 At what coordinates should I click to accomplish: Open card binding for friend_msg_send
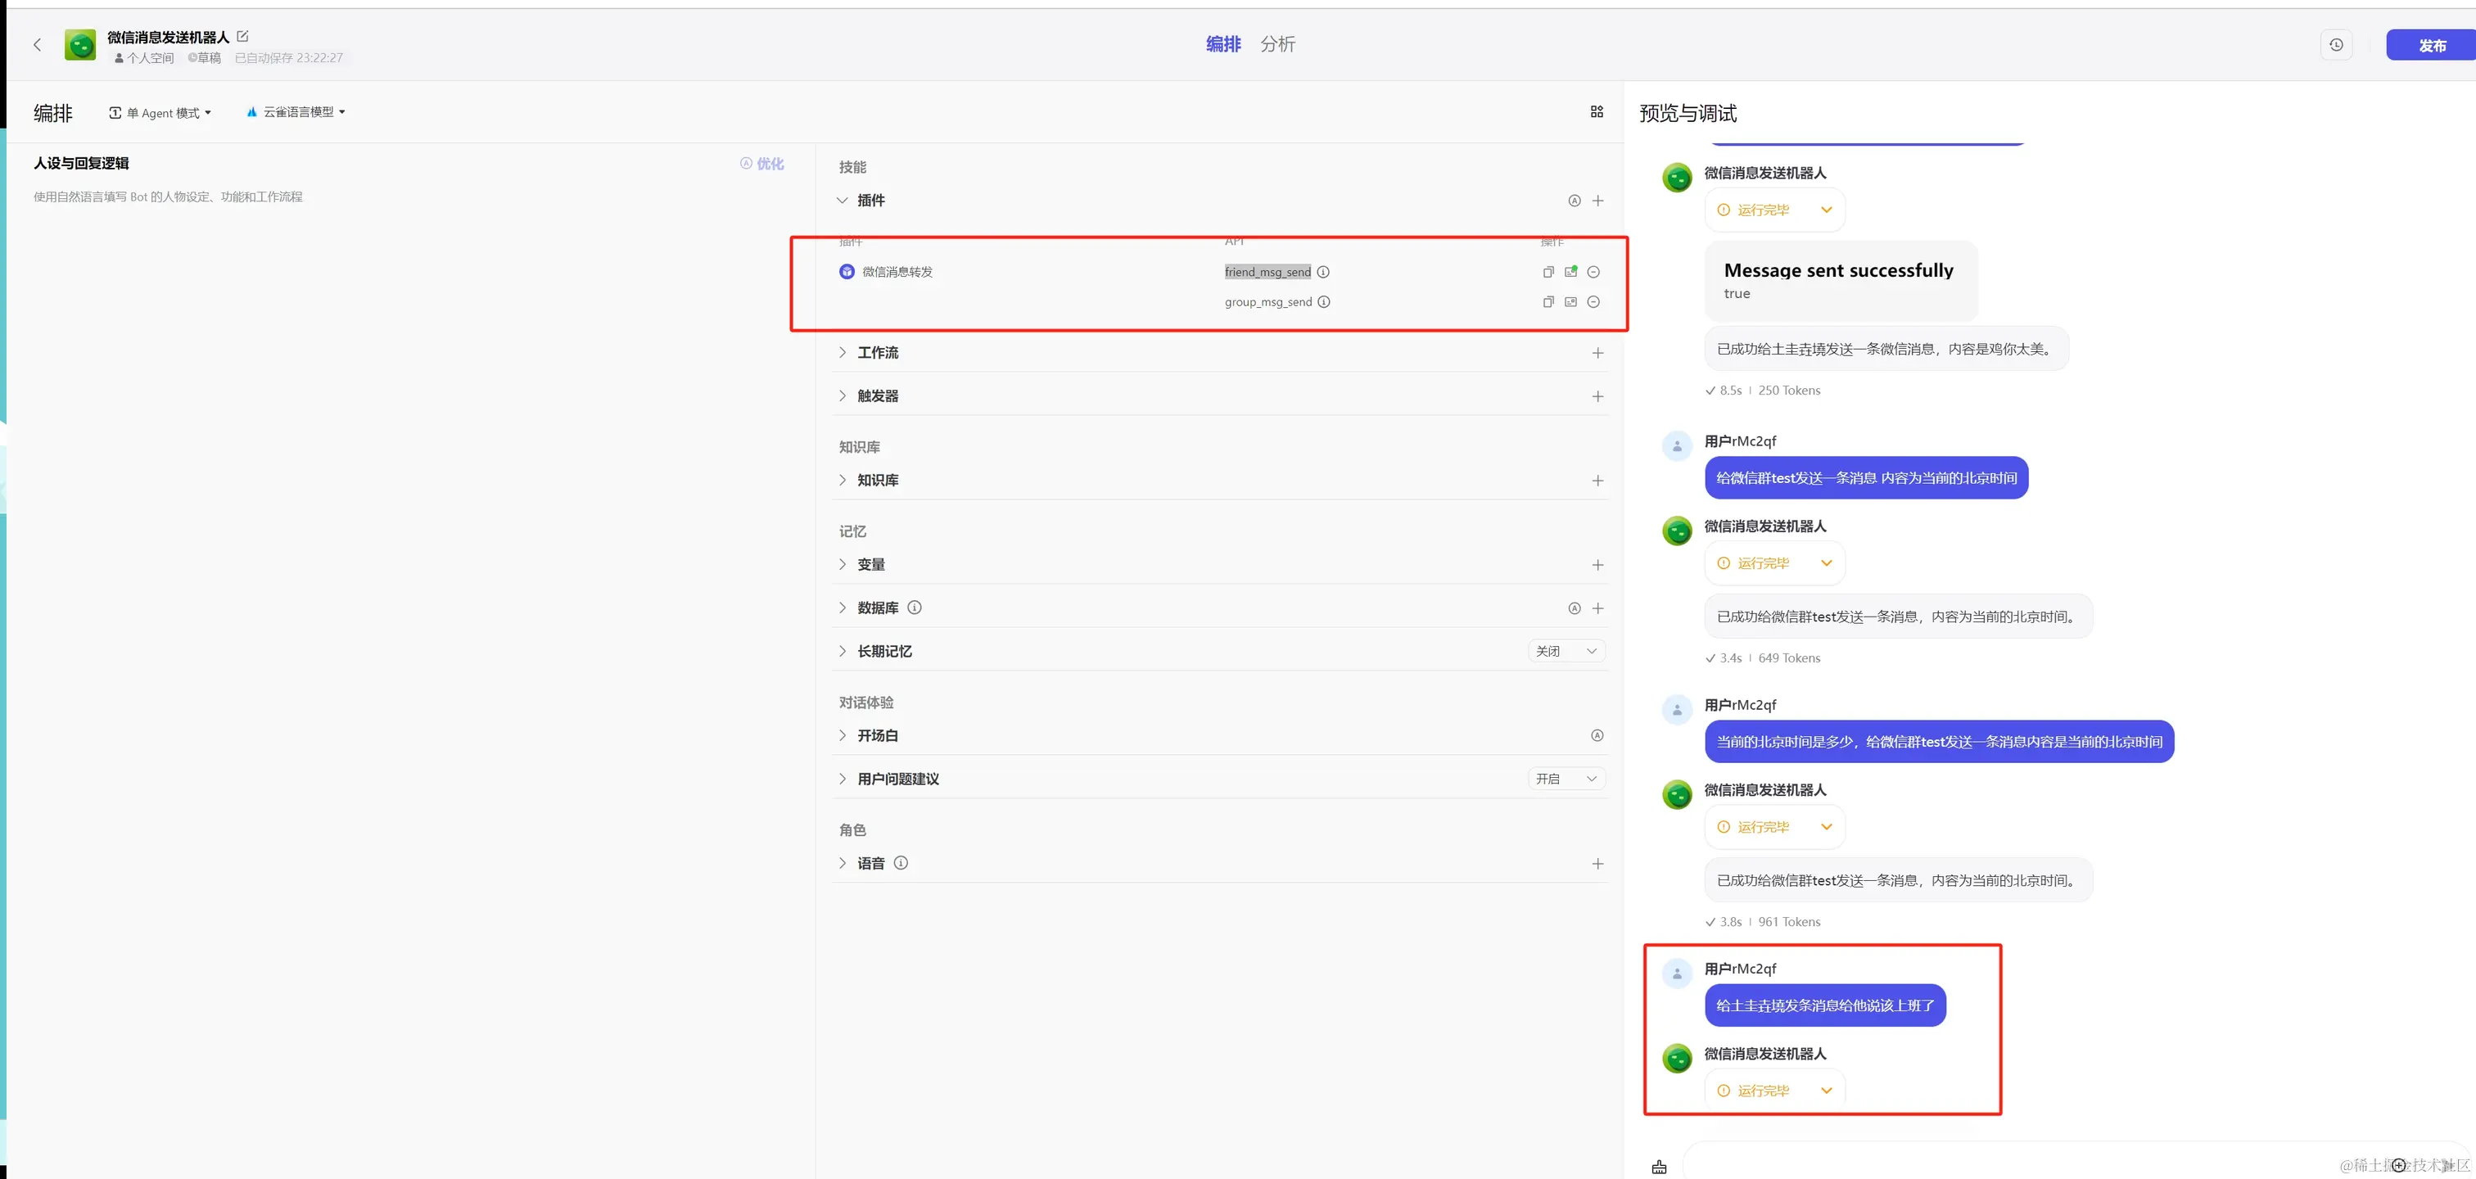tap(1570, 272)
